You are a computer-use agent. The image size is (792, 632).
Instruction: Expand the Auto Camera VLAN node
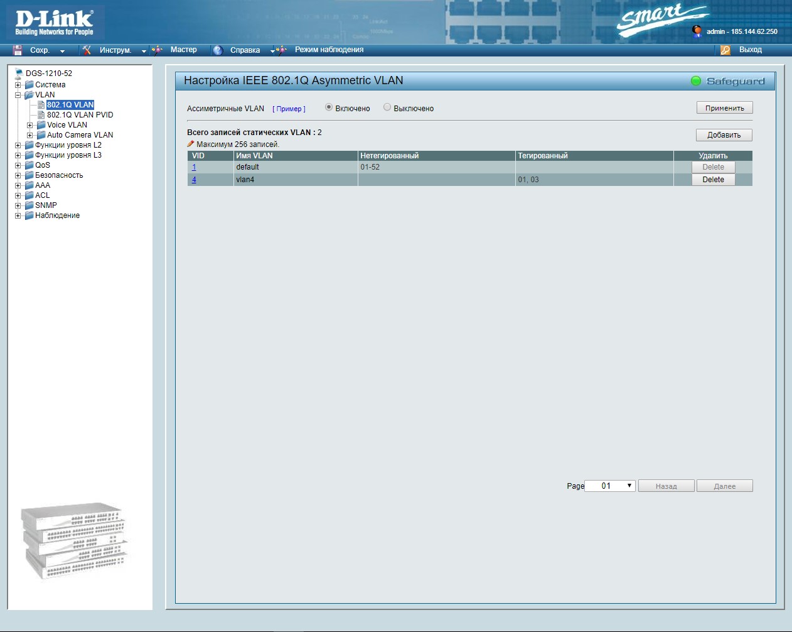(29, 135)
